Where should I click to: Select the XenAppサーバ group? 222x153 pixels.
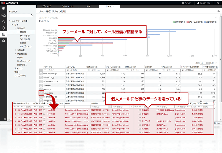24,61
